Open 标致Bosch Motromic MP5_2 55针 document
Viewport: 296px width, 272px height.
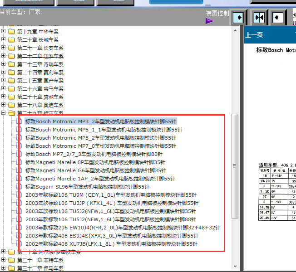point(101,138)
